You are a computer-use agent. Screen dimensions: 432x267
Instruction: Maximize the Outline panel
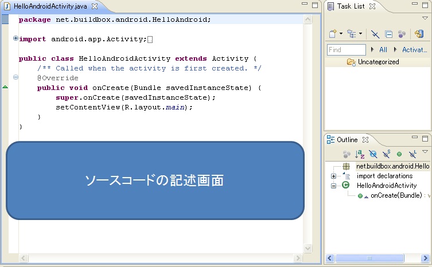pyautogui.click(x=425, y=138)
